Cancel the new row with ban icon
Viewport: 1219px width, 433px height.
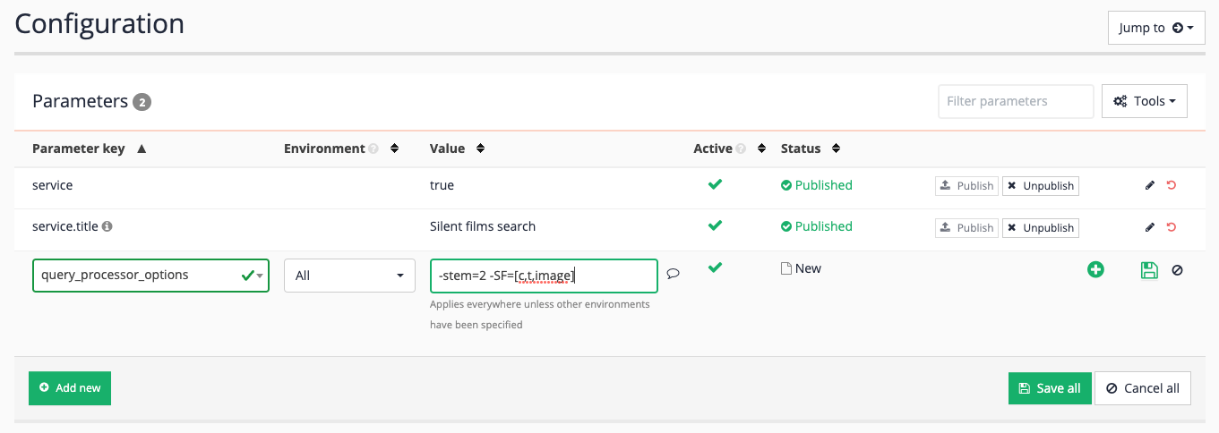1177,269
